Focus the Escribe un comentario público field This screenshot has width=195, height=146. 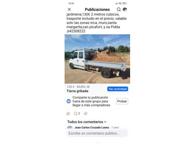[97, 133]
